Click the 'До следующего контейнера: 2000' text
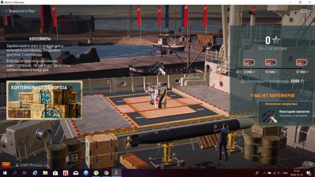Viewport: 315px width, 177px height. [272, 81]
